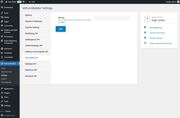Click the Appearance brush icon
This screenshot has width=180, height=118.
tap(2, 88)
